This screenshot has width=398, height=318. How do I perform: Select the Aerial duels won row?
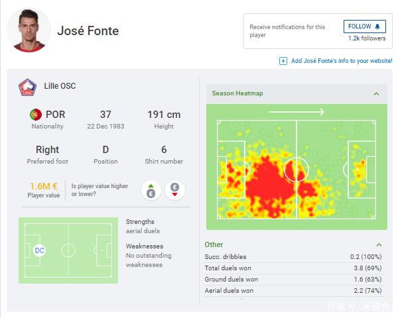(x=293, y=291)
